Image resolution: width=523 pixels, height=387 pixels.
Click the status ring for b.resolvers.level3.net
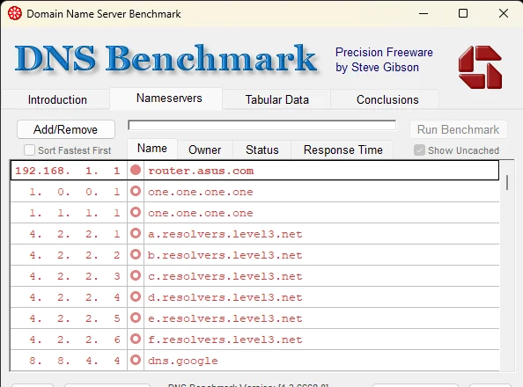(x=136, y=255)
